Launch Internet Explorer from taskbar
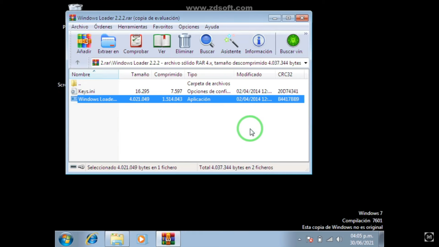The height and width of the screenshot is (247, 439). click(92, 239)
